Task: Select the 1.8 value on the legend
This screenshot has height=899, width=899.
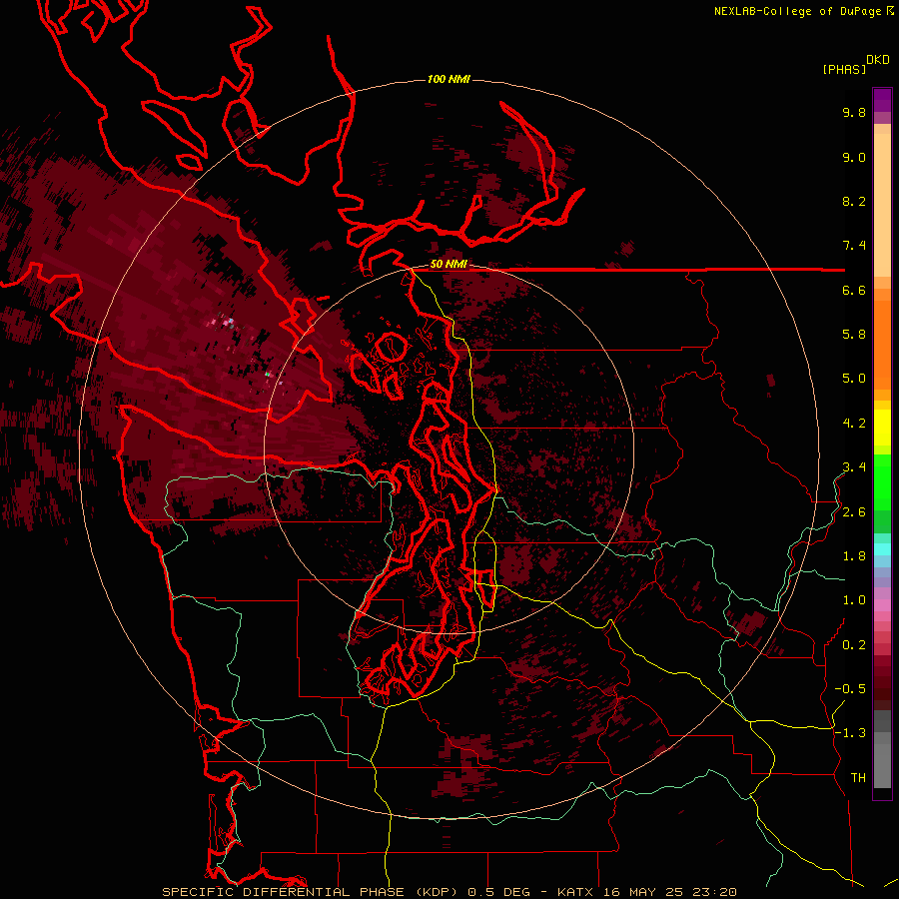Action: [854, 556]
